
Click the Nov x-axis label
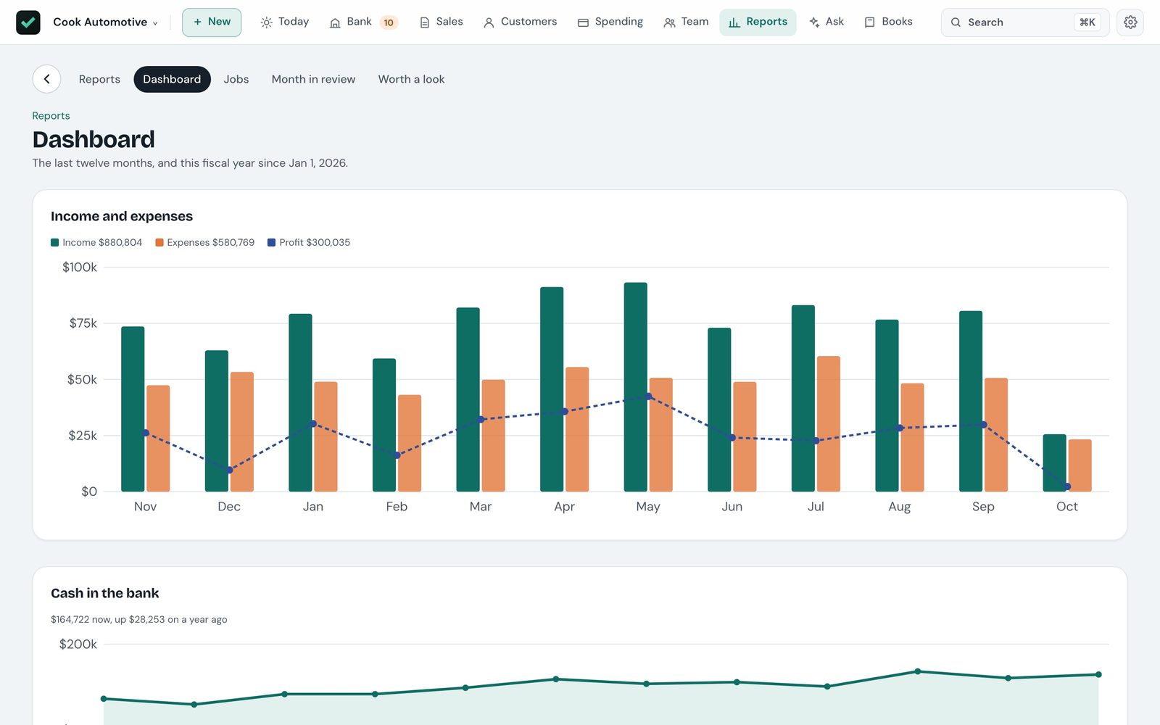tap(145, 507)
